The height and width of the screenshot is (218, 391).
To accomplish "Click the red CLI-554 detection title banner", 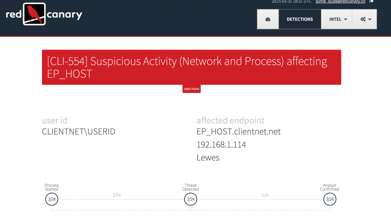I will coord(191,67).
